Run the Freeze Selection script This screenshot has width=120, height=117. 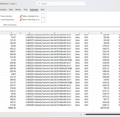click(x=6, y=16)
